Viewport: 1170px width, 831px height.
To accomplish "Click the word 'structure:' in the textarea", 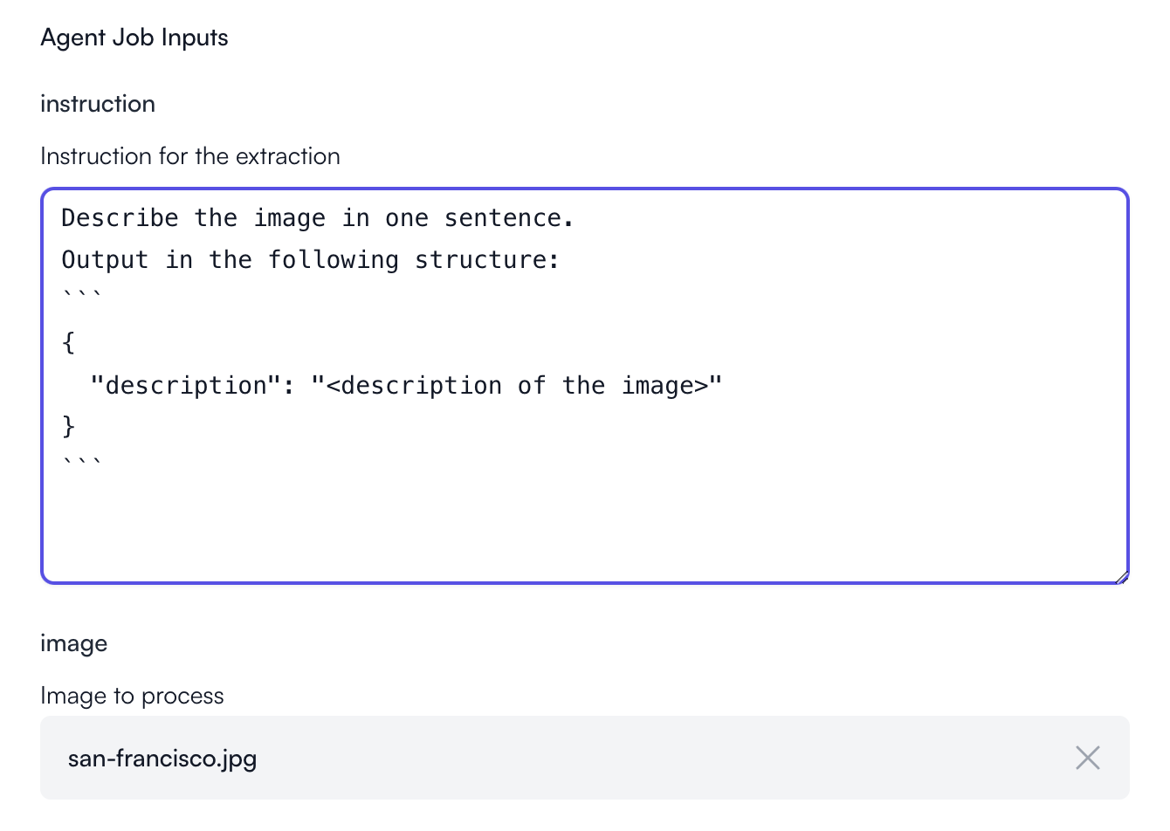I will click(486, 260).
